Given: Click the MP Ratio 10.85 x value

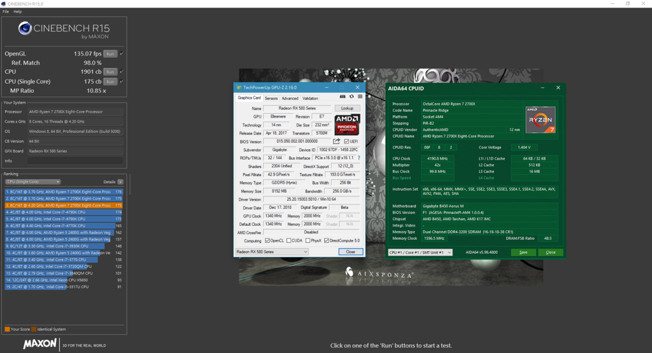Looking at the screenshot, I should click(96, 90).
